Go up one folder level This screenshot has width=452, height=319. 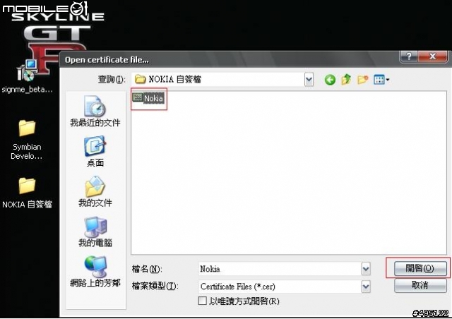[346, 79]
